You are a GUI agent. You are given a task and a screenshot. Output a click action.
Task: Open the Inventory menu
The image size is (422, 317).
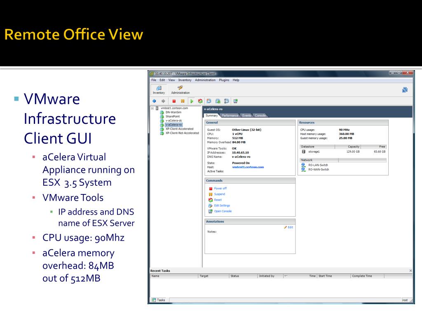(185, 80)
